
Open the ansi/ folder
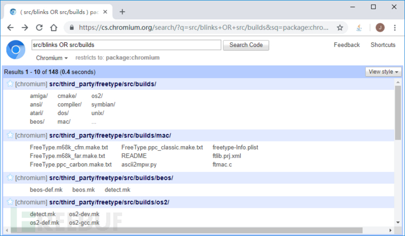36,104
